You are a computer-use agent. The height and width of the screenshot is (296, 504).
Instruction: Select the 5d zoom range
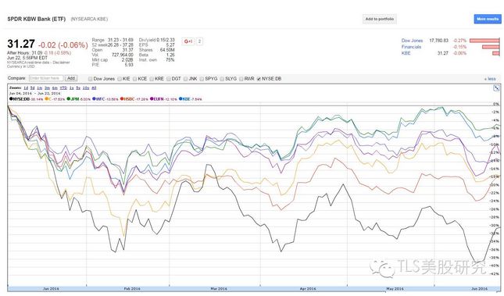[33, 87]
